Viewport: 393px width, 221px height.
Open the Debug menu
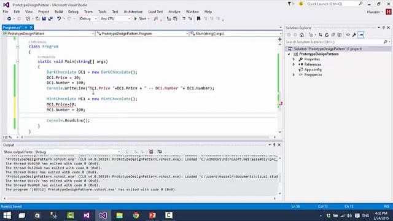click(x=73, y=12)
